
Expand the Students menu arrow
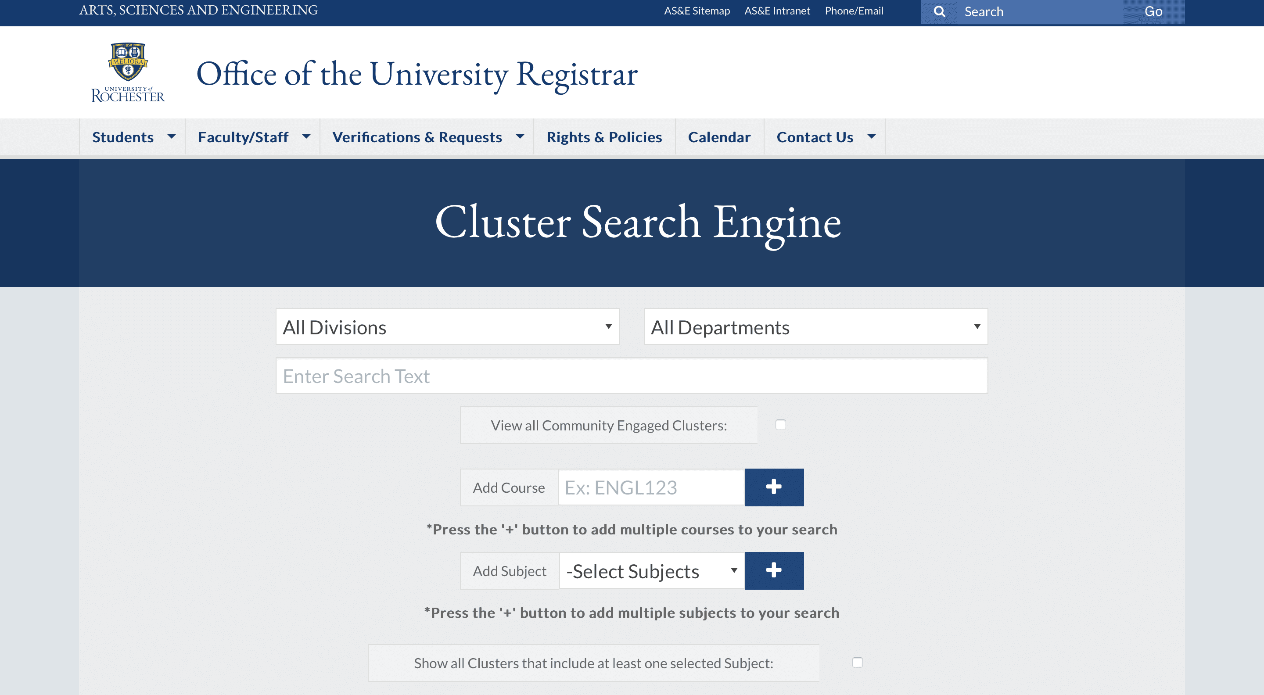click(x=171, y=136)
